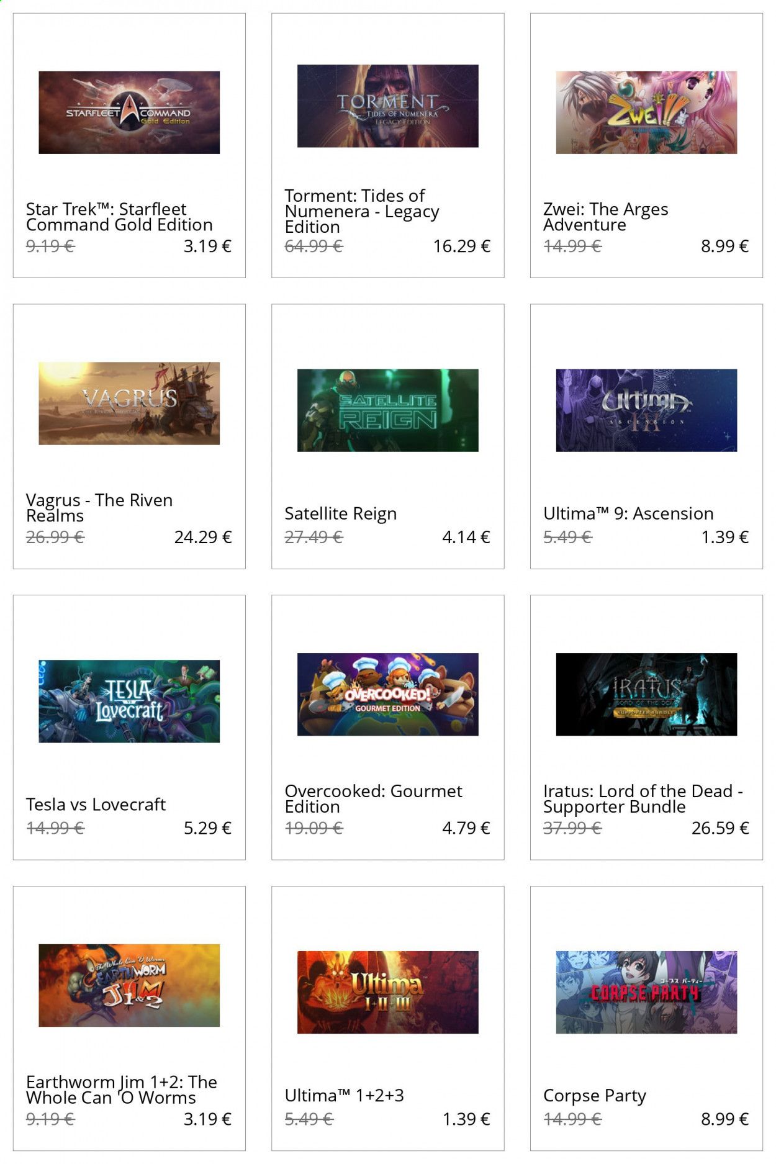
Task: Open the Torment: Tides of Numenera cover image
Action: 388,106
